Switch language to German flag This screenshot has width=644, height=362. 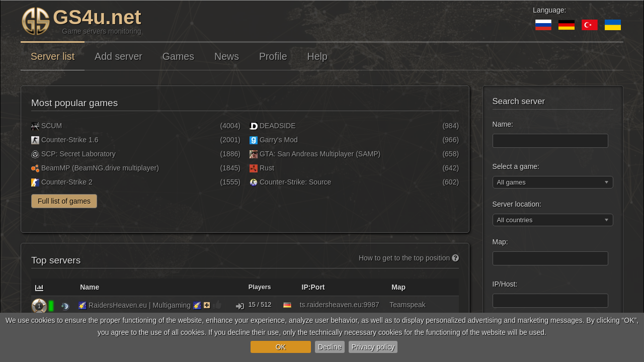(x=567, y=25)
